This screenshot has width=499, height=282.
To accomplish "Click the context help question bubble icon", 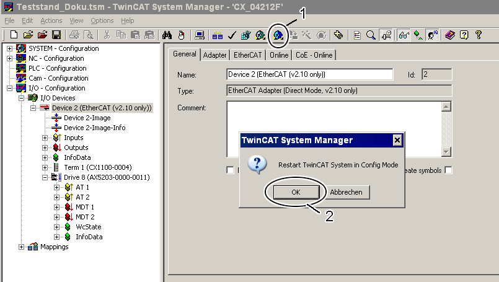I will 464,35.
